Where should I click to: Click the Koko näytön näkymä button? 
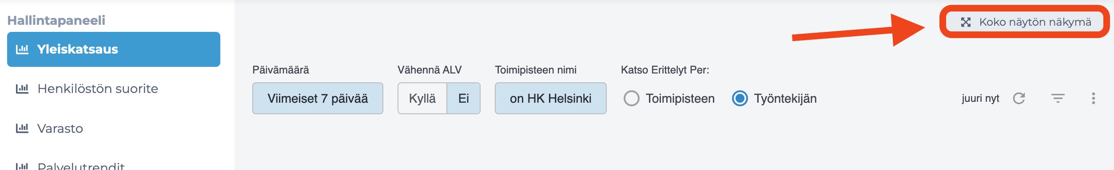point(1025,22)
